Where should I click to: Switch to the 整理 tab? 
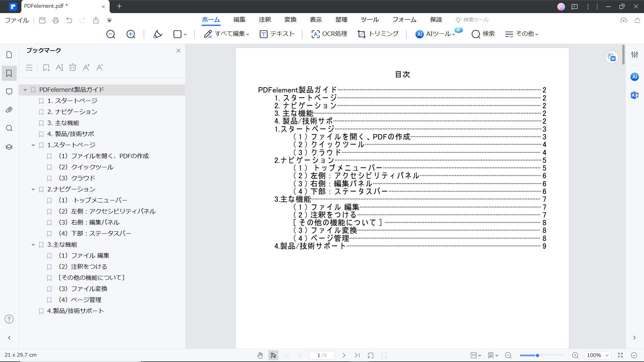[341, 20]
